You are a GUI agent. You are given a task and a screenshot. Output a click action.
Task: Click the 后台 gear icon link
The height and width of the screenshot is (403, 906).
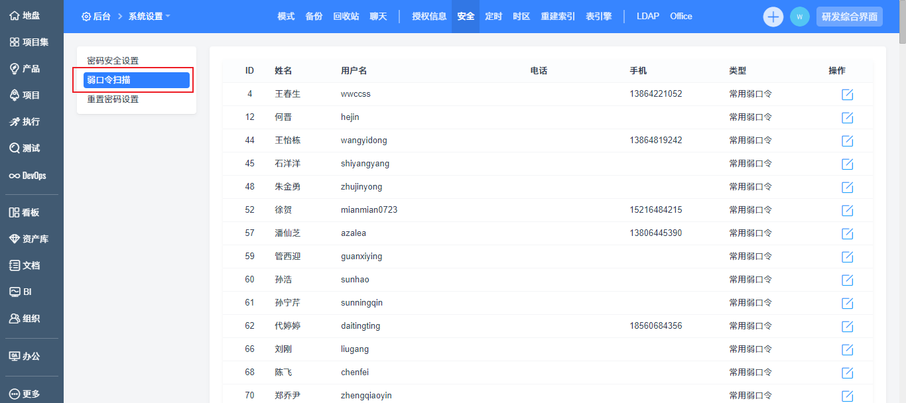tap(96, 17)
